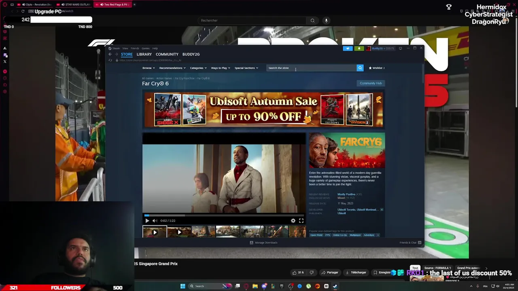The width and height of the screenshot is (518, 291).
Task: Select the Open World tag
Action: pos(316,235)
